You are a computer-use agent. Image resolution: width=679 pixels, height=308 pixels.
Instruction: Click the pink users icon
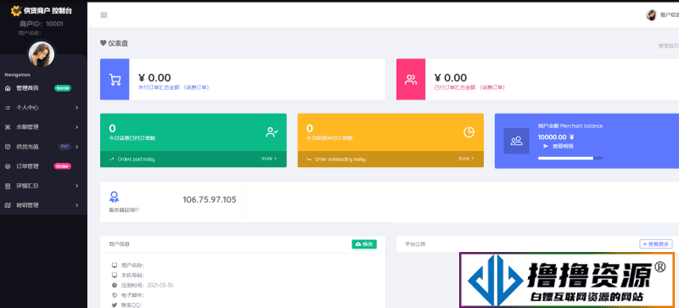coord(411,80)
